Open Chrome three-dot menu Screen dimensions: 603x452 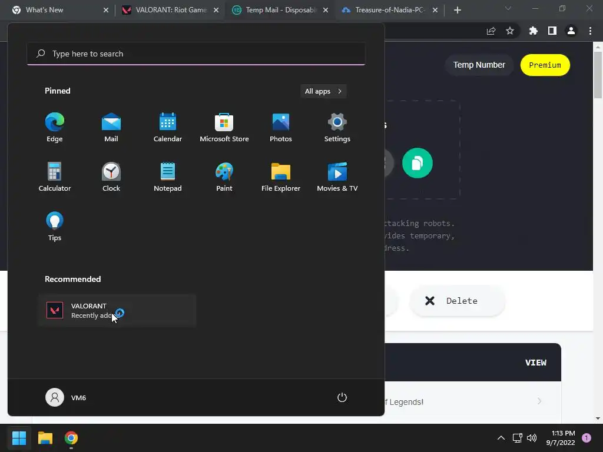(590, 31)
